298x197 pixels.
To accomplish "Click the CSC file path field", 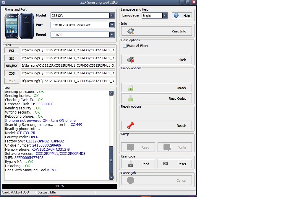I will (68, 81).
